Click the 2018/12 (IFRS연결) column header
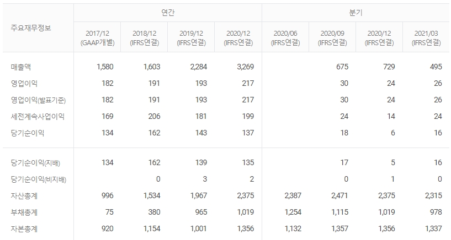This screenshot has height=240, width=451. click(144, 38)
